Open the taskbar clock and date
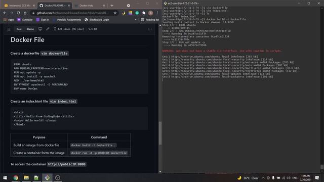This screenshot has height=182, width=324. point(306,177)
